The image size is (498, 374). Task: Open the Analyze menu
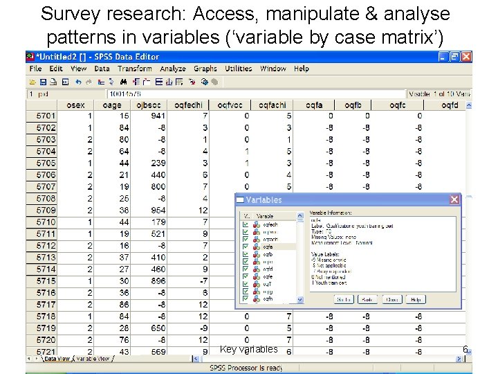point(173,69)
